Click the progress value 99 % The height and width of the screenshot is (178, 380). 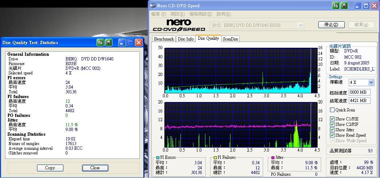coord(369,162)
